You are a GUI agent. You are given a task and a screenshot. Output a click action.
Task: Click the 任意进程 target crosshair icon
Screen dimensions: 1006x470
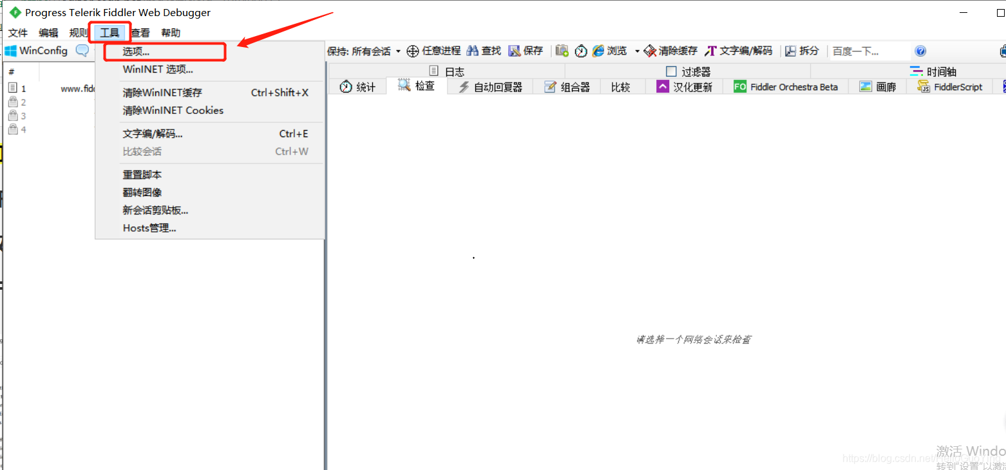pos(413,51)
